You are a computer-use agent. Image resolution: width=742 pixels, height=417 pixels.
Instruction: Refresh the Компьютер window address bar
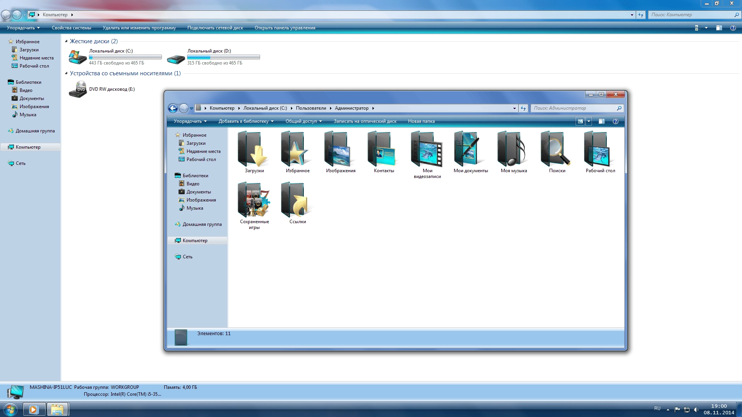641,15
